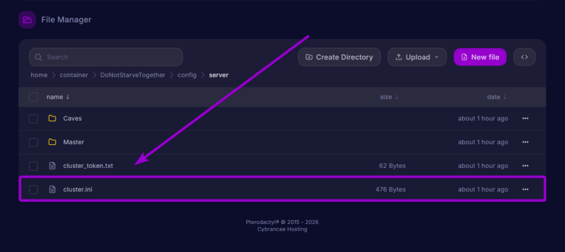The image size is (565, 252).
Task: Go to container breadcrumb
Action: click(74, 75)
